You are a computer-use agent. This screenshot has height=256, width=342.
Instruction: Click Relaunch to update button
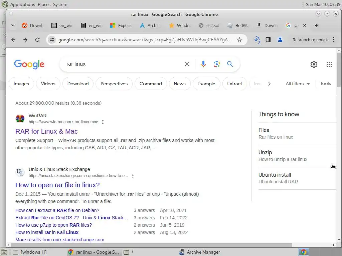pos(311,40)
